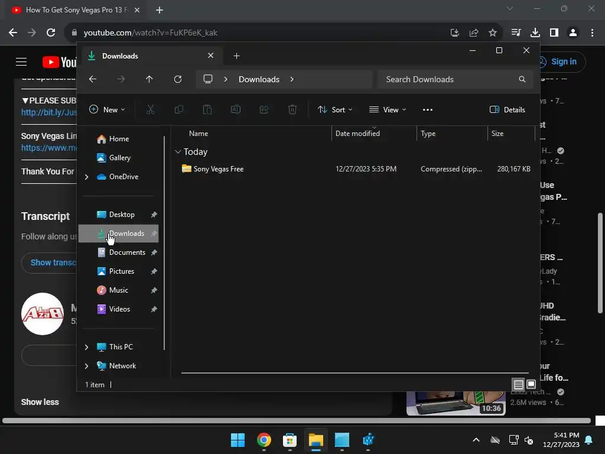Go back in File Explorer navigation

point(93,79)
